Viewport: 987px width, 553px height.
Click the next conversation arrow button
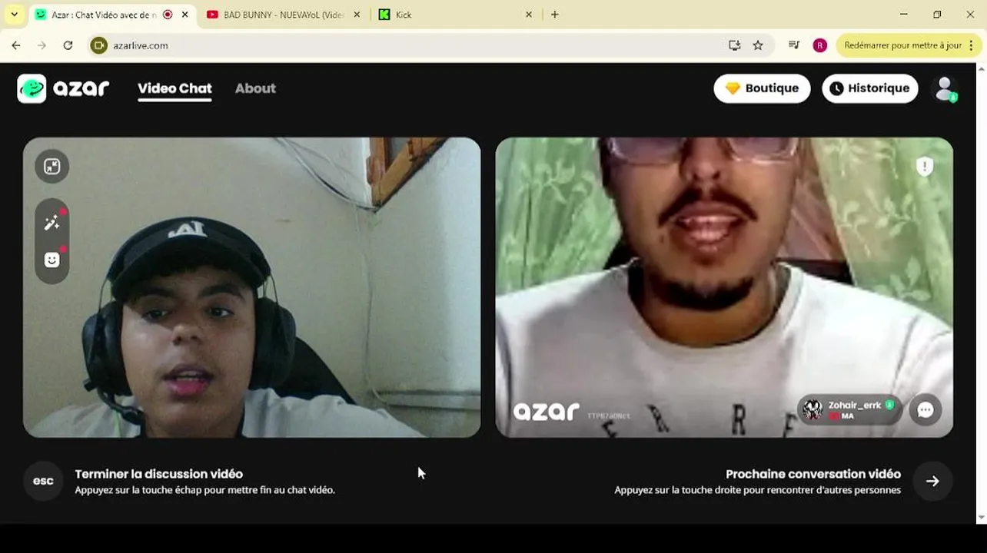pos(932,481)
